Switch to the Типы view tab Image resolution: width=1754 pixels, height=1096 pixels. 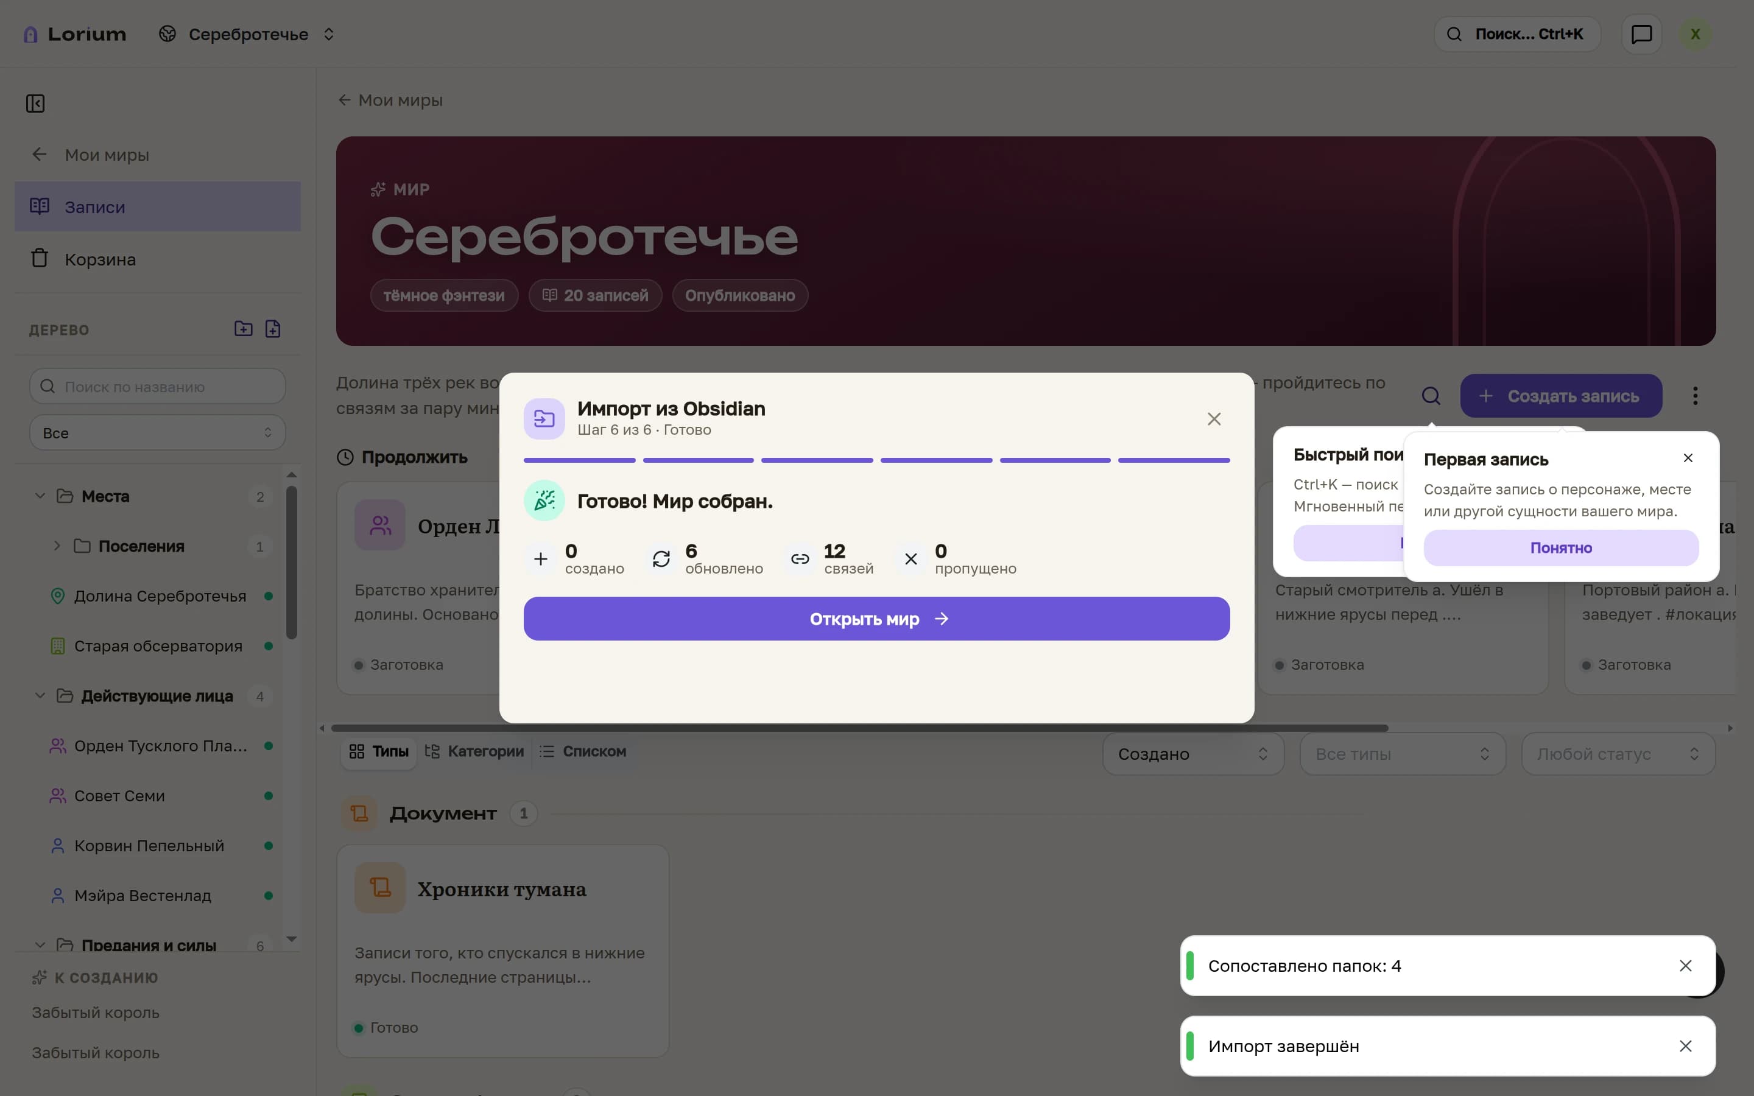point(379,752)
